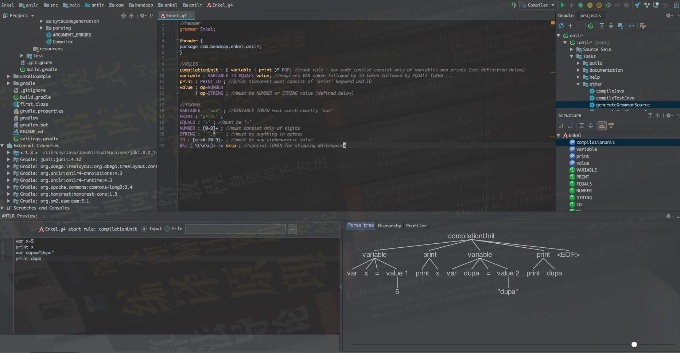Open Project panel gear settings
Image resolution: width=680 pixels, height=353 pixels.
[x=143, y=16]
